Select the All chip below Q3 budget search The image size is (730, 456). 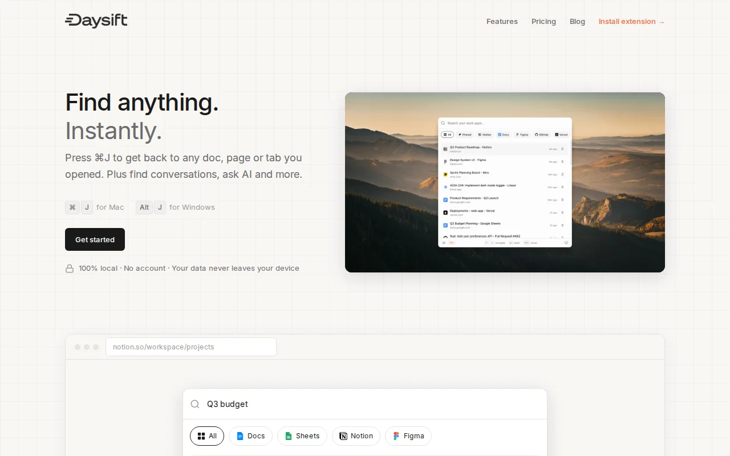click(x=207, y=436)
